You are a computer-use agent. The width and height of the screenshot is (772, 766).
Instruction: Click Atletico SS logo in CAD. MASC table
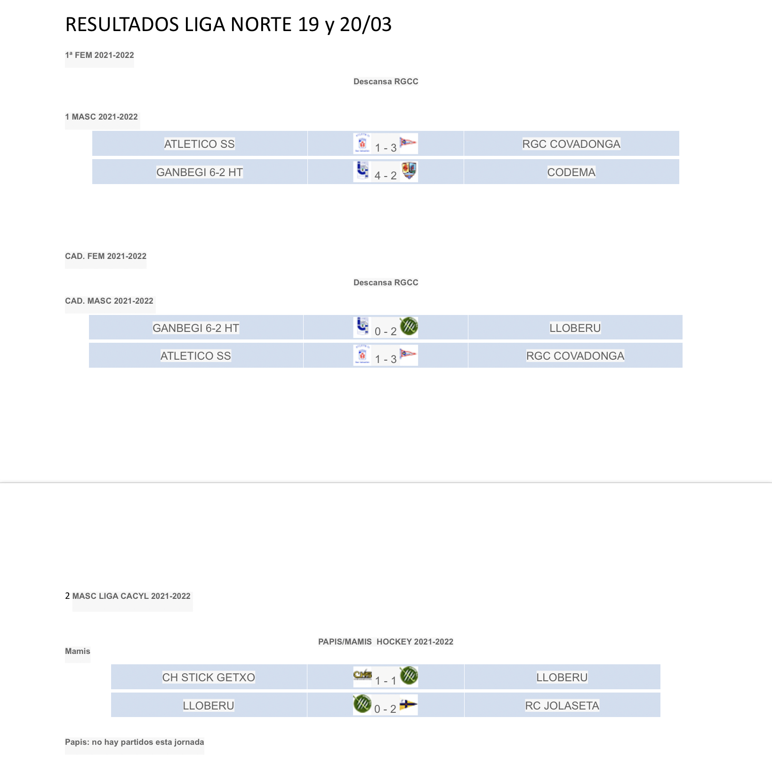[x=362, y=355]
